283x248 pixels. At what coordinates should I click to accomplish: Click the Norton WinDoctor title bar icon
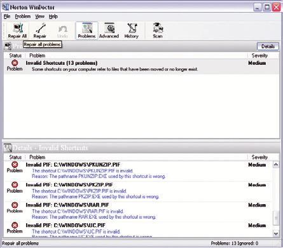(x=5, y=7)
